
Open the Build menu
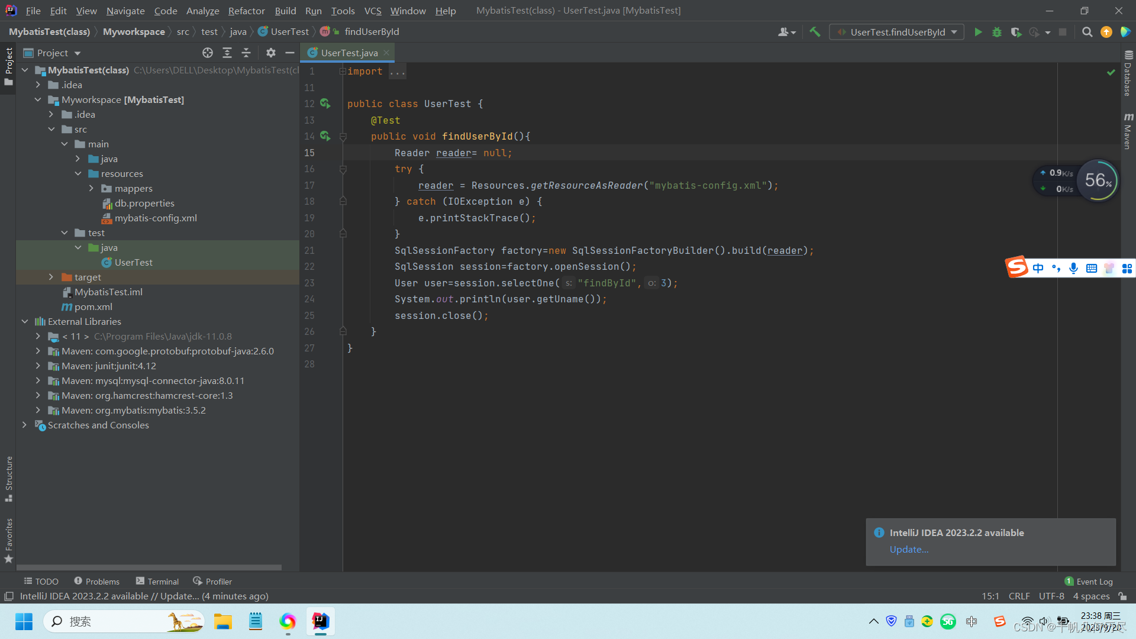click(x=285, y=11)
